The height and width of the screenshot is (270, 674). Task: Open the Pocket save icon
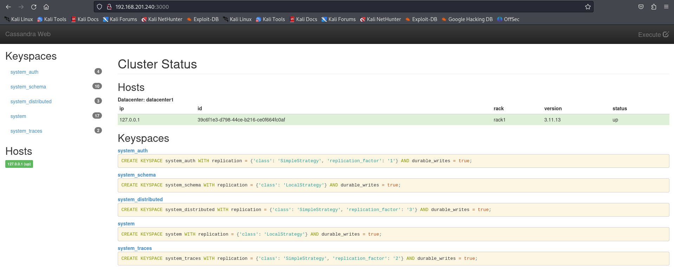click(x=641, y=7)
